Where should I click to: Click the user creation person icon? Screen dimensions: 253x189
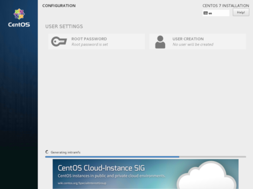click(x=160, y=42)
